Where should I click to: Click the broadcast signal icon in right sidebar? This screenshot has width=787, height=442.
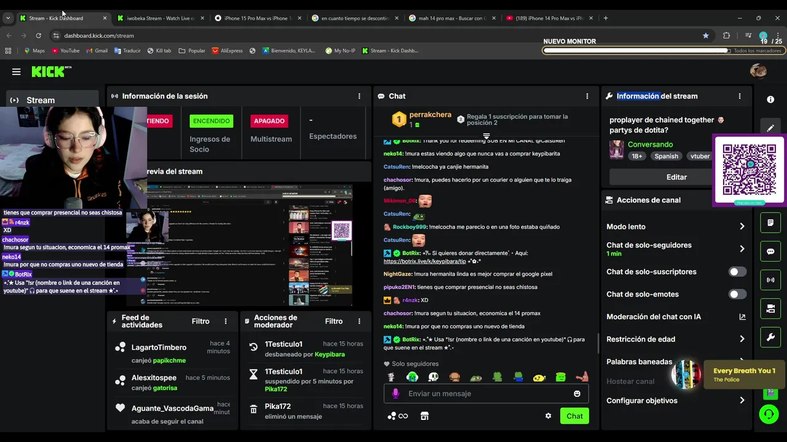click(770, 280)
